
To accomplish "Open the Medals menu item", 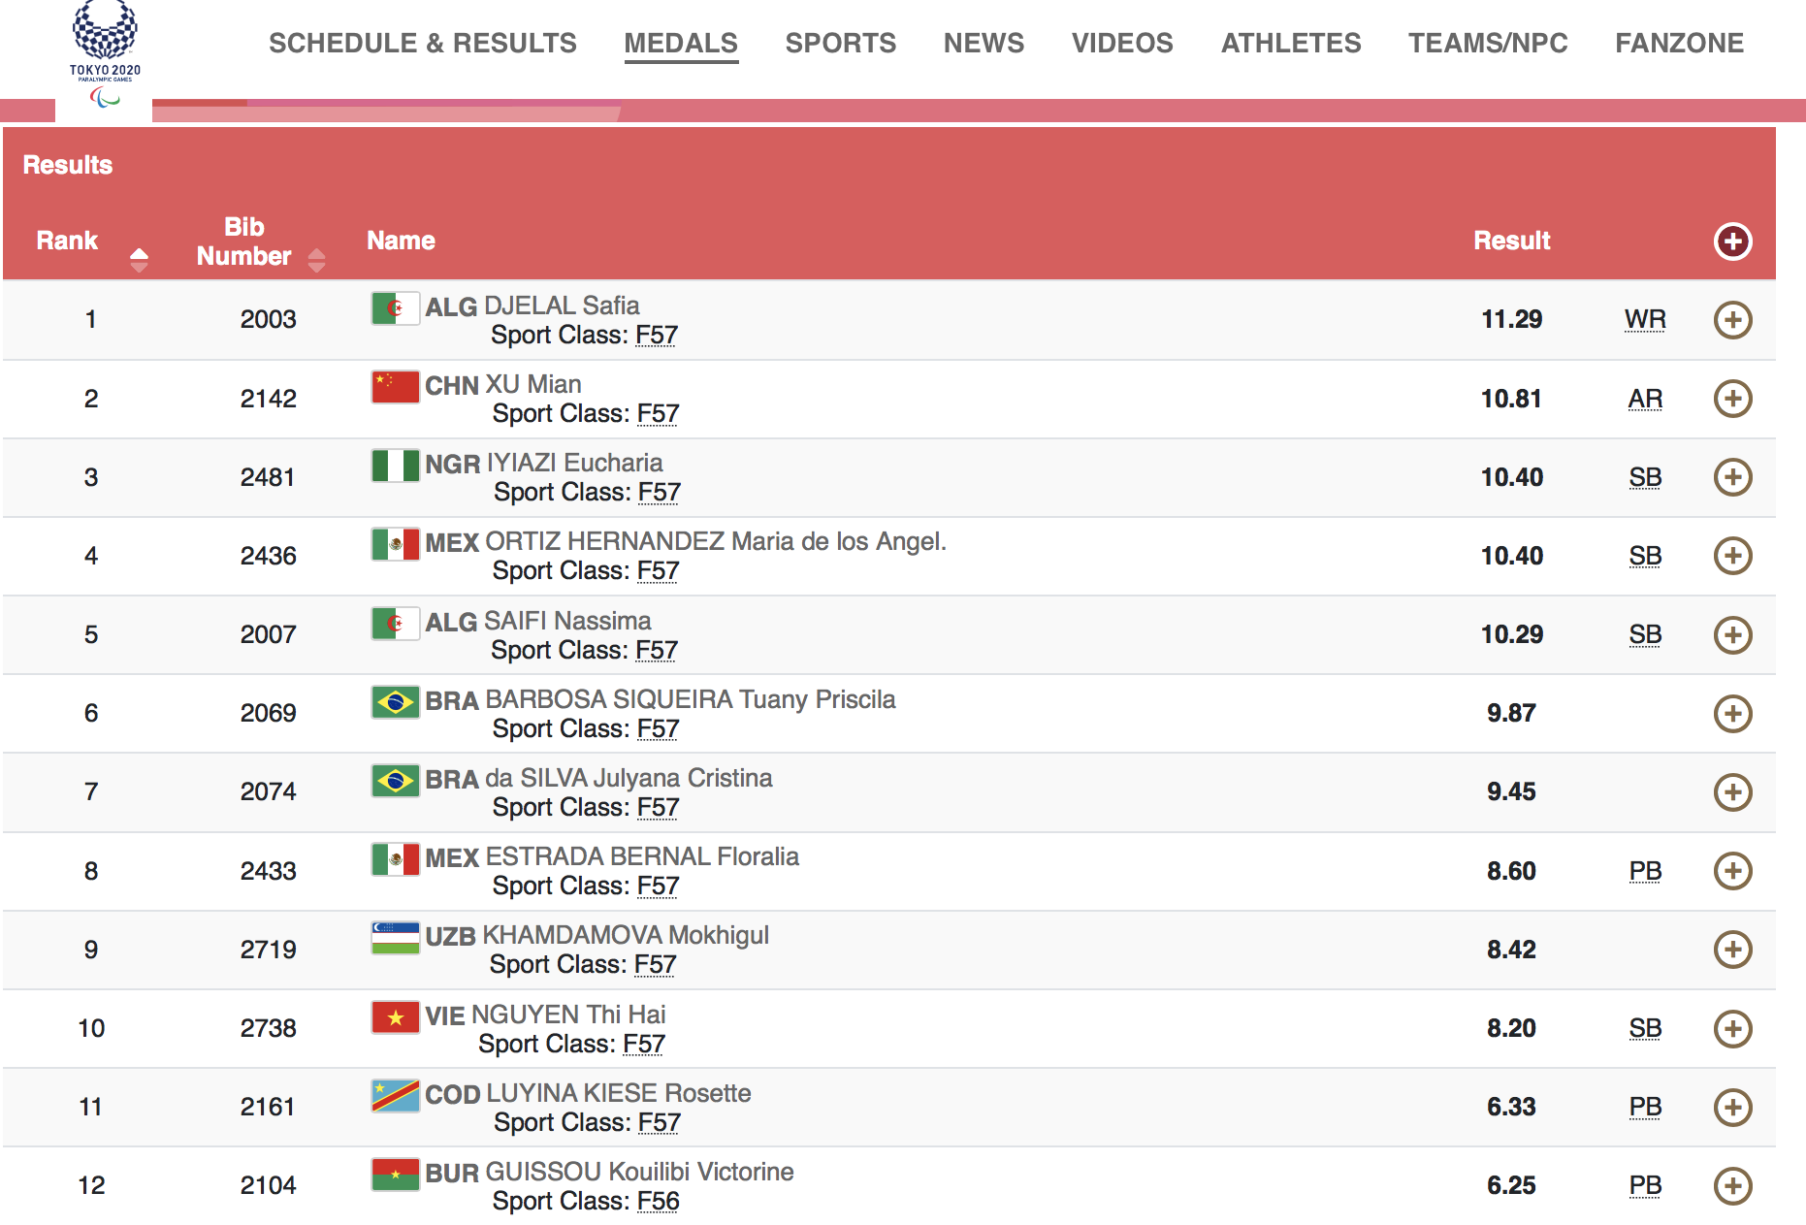I will 681,44.
